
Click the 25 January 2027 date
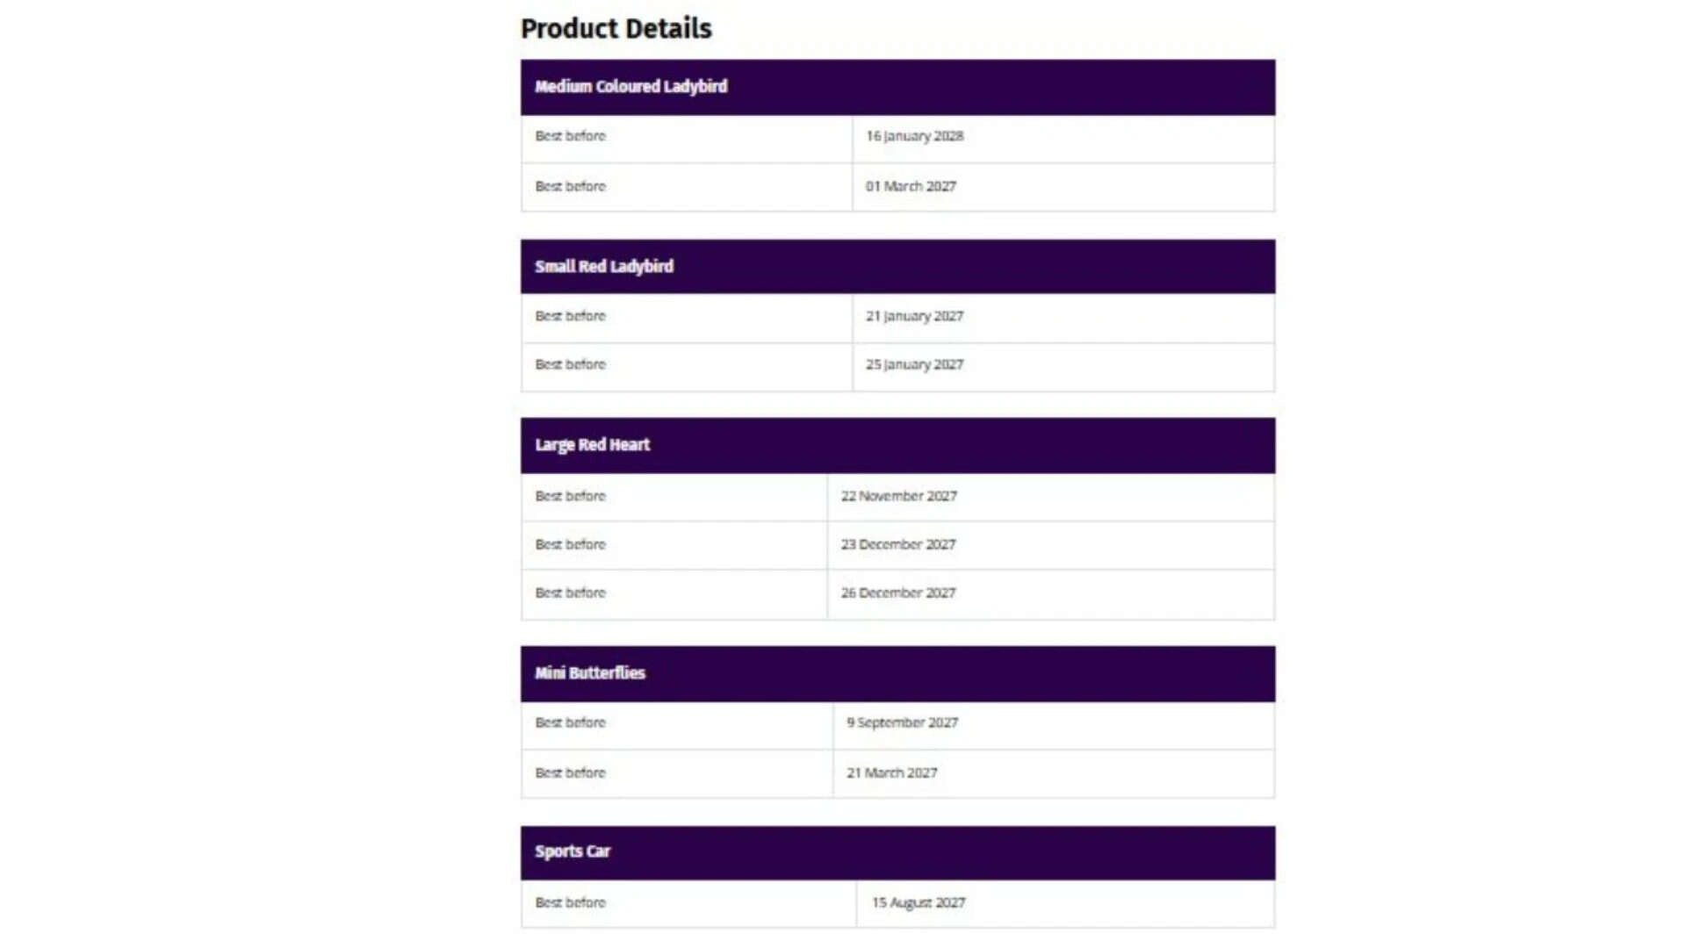(x=914, y=364)
